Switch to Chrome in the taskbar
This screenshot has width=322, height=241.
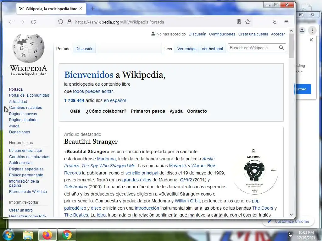click(x=67, y=235)
